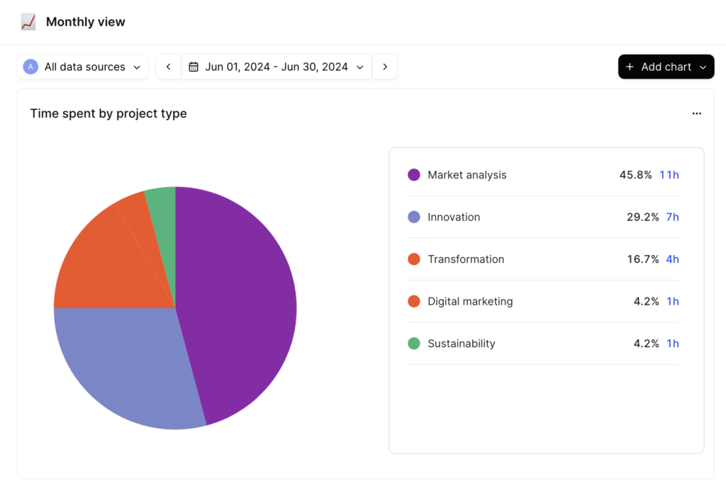Expand the date range dropdown chevron
726x486 pixels.
360,66
